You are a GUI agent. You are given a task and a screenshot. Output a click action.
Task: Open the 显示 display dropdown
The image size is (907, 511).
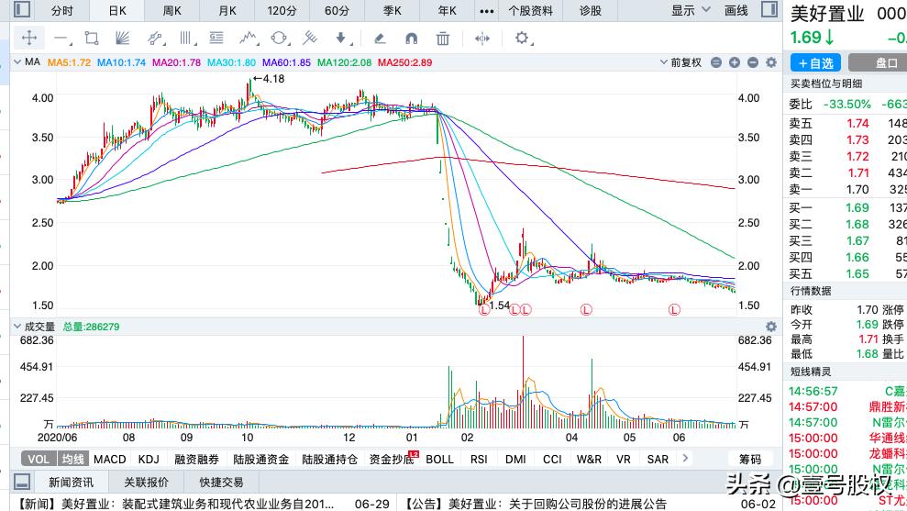point(691,10)
